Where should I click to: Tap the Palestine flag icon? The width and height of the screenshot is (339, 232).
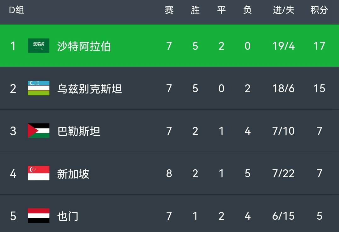[38, 131]
